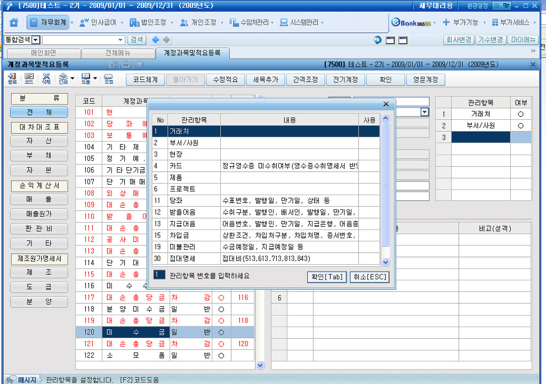The image size is (546, 384).
Task: Expand the 인쇄 print options arrow
Action: pos(72,79)
